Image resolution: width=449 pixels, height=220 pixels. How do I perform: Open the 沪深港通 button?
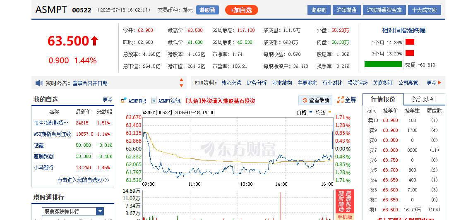(x=346, y=10)
